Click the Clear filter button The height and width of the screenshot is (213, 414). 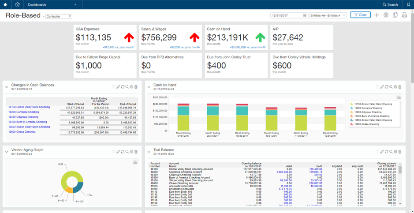pyautogui.click(x=360, y=15)
